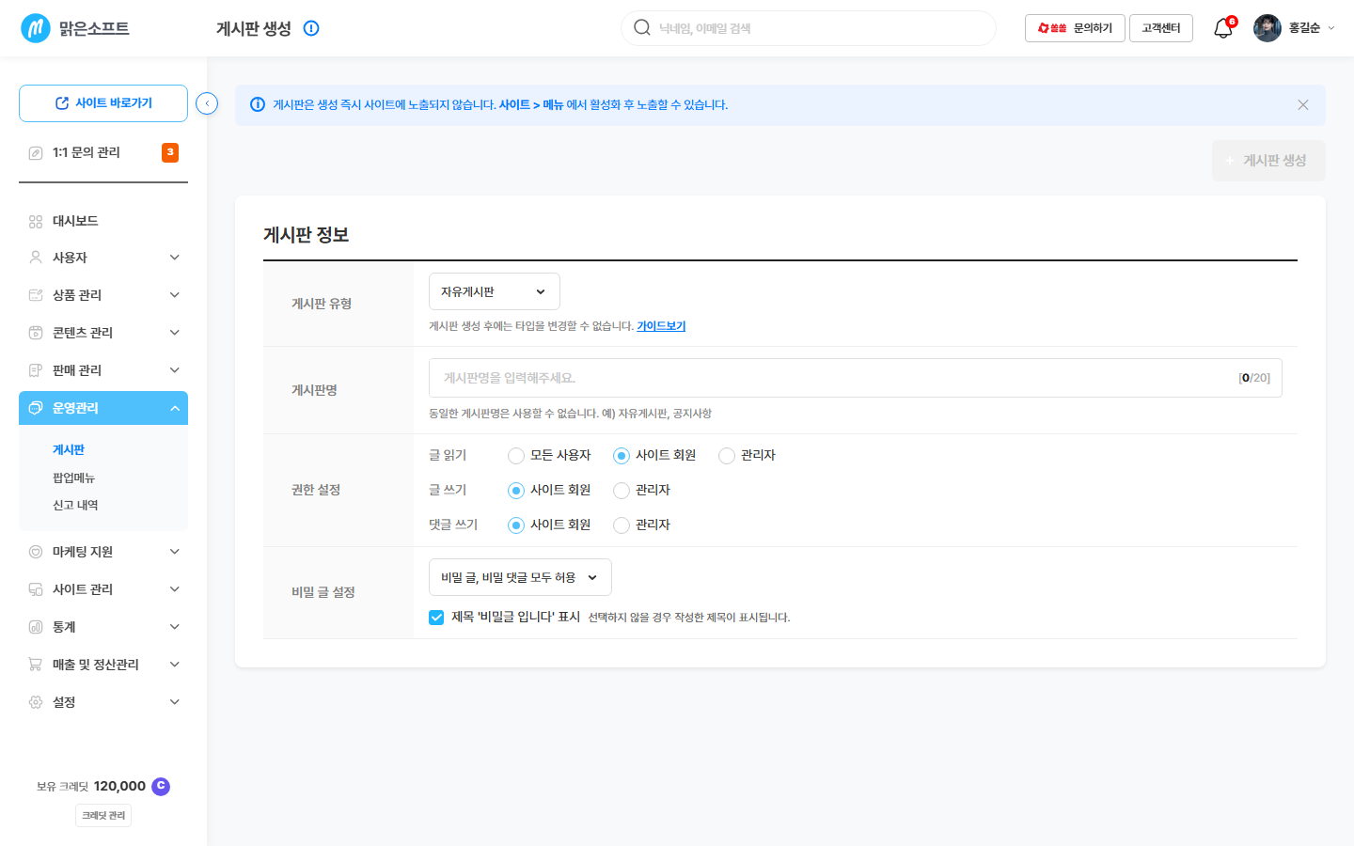Toggle the 제목 '비밀글 입니다' 표시 checkbox
Viewport: 1354px width, 846px height.
436,618
